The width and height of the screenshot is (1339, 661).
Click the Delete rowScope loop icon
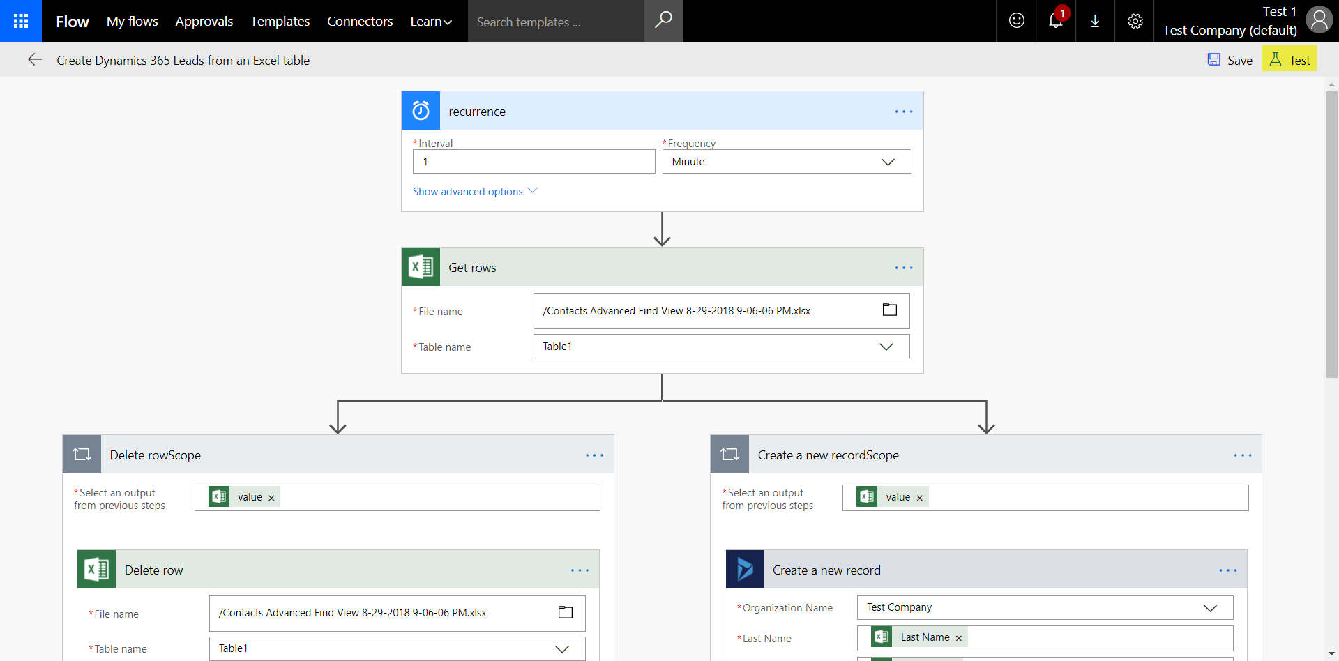82,455
